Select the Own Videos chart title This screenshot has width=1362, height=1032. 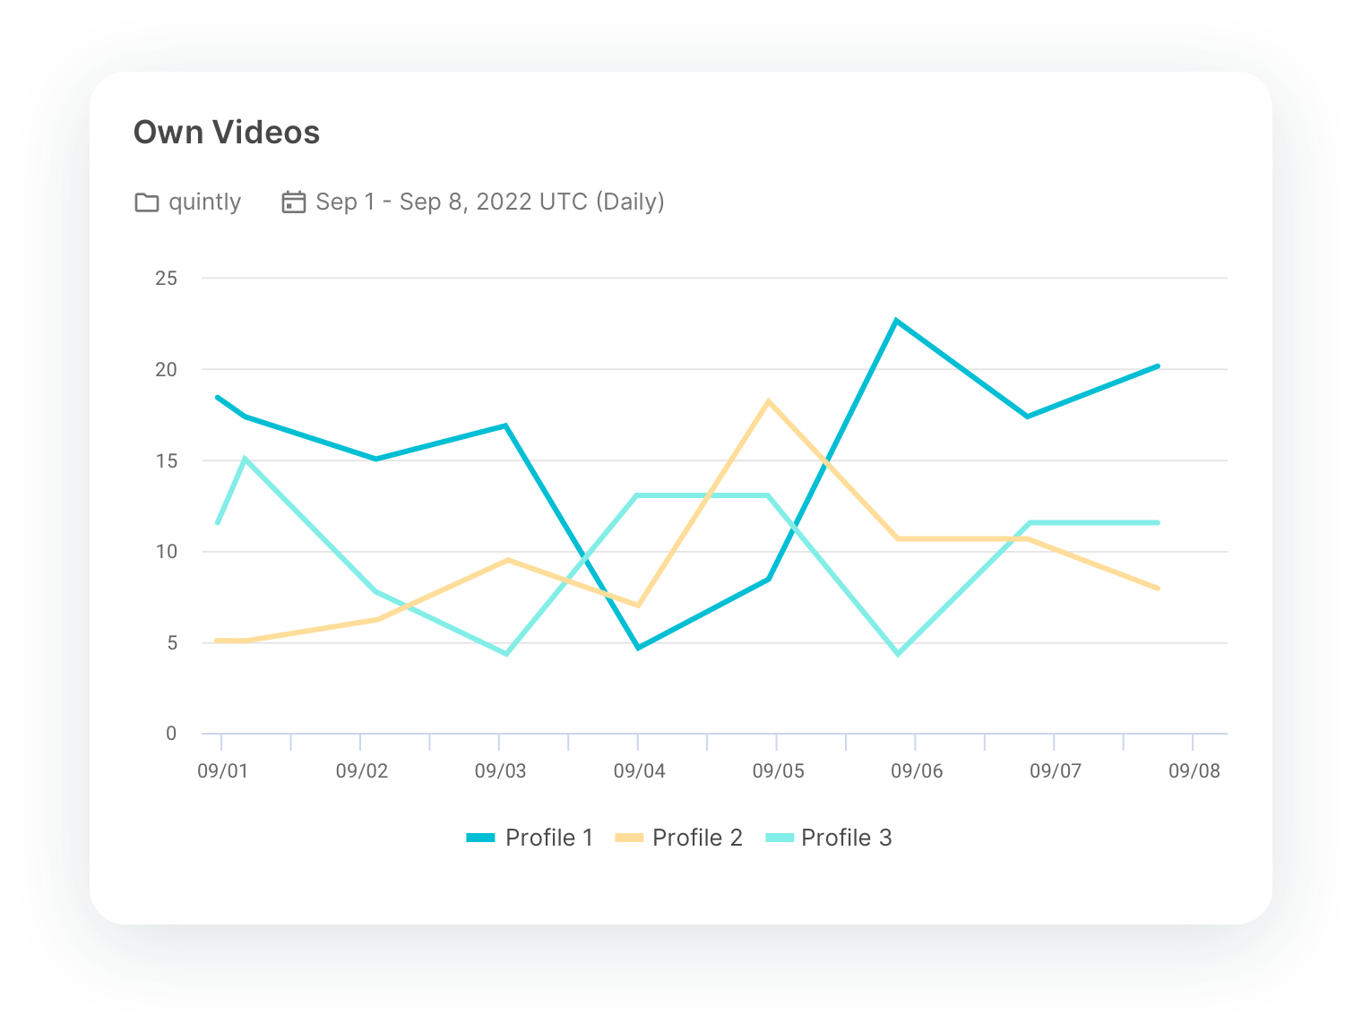coord(227,133)
